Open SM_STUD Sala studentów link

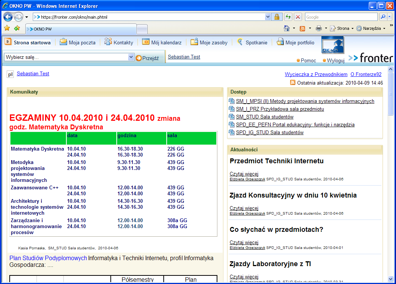[265, 117]
